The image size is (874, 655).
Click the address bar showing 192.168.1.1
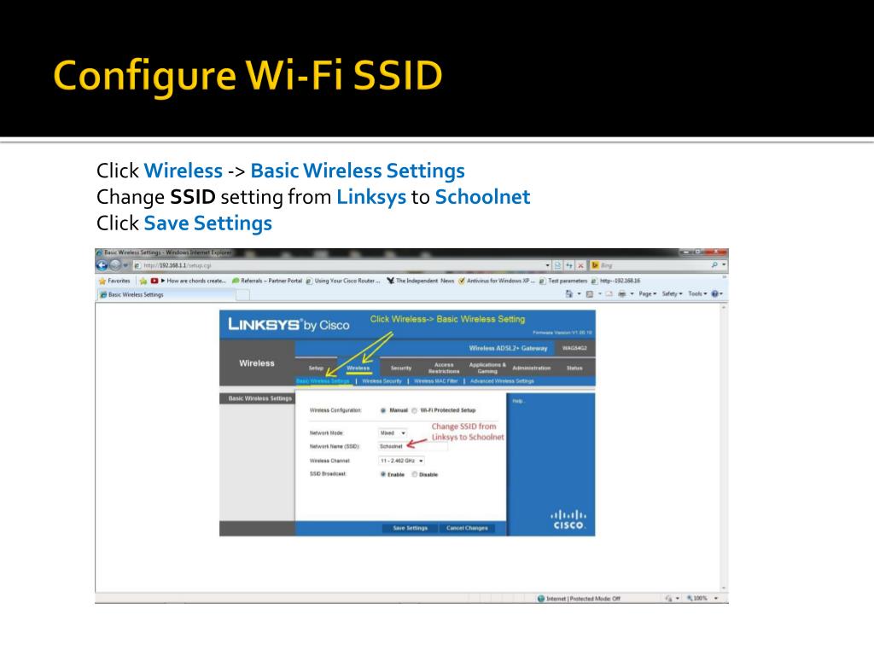[340, 266]
